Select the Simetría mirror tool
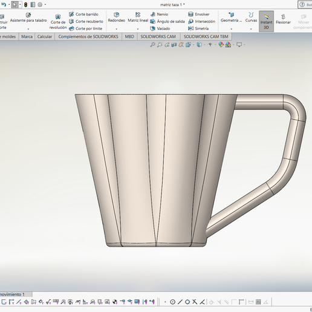This screenshot has width=312, height=312. tap(198, 28)
